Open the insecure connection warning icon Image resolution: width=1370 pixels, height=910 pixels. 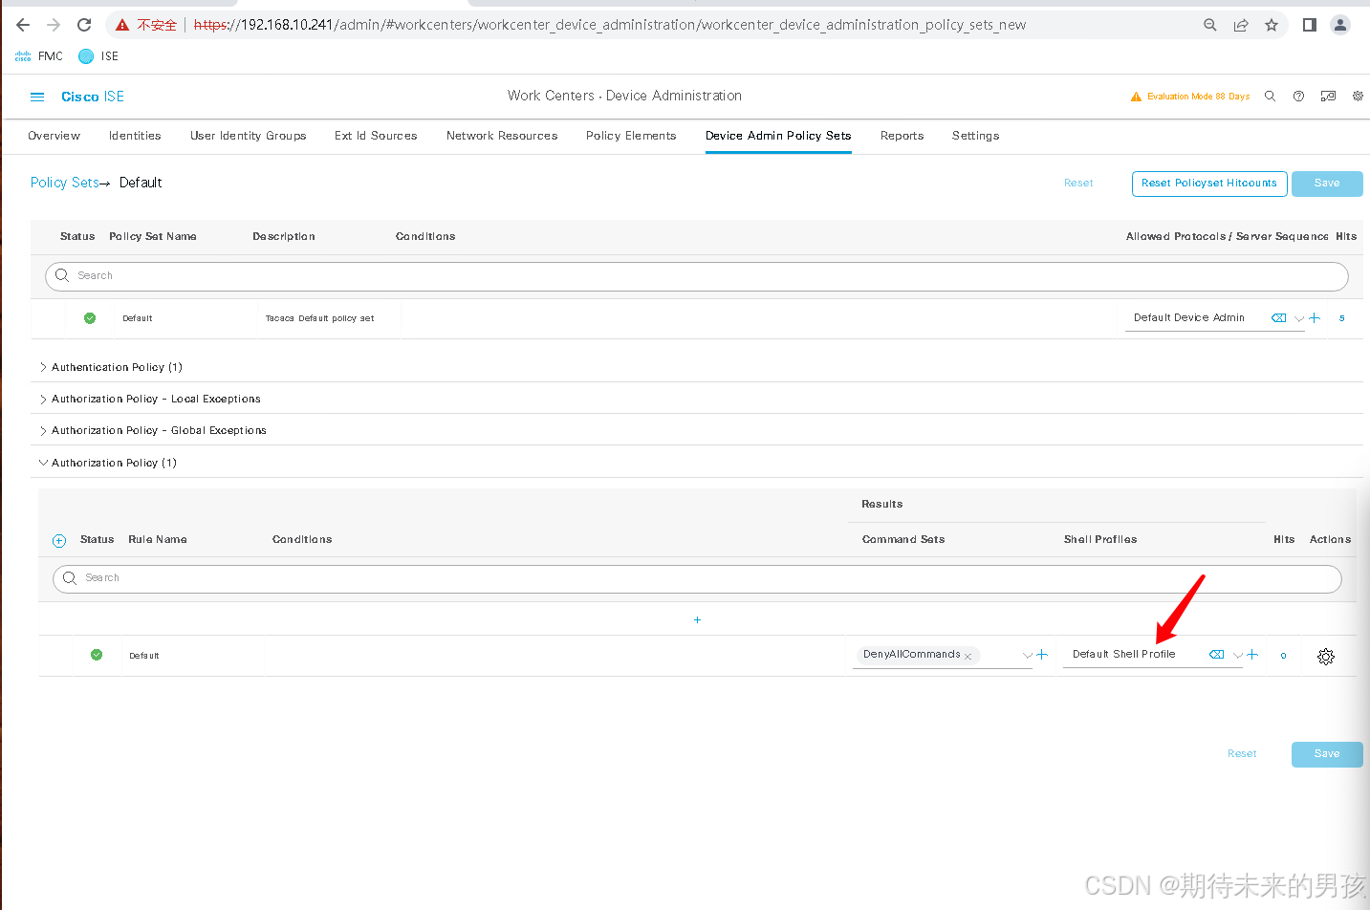[122, 25]
